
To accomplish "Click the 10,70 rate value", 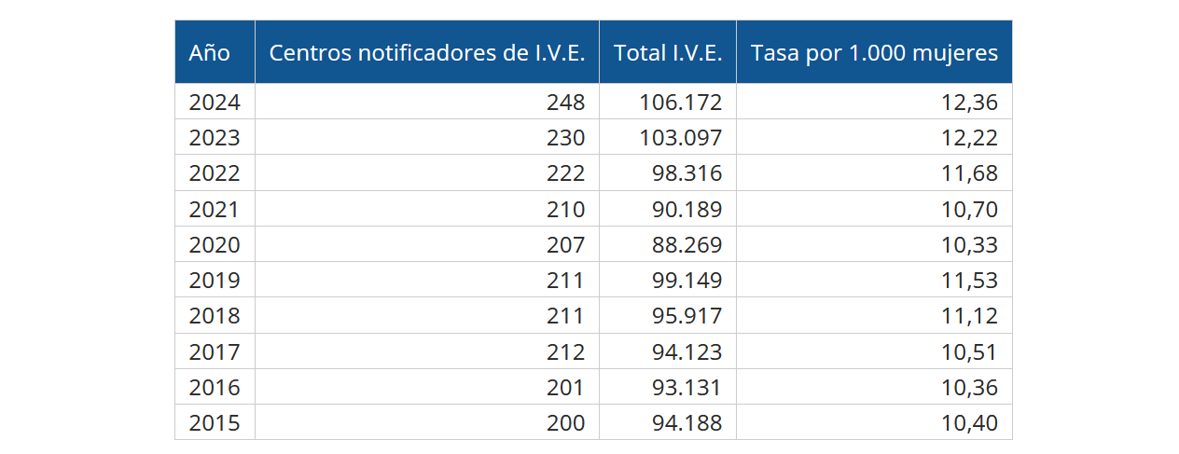I will click(969, 210).
